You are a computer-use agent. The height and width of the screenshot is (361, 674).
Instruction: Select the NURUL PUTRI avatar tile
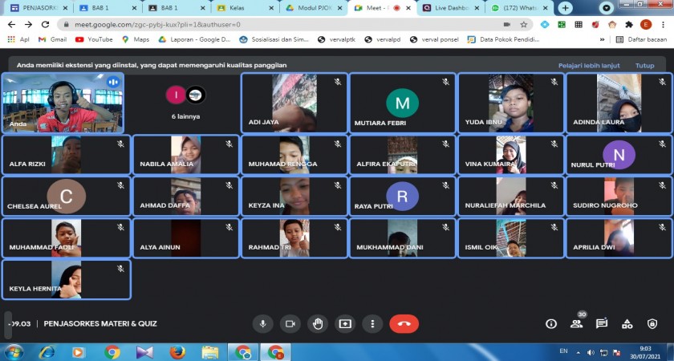coord(619,155)
